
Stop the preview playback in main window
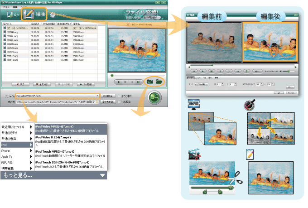click(x=125, y=82)
